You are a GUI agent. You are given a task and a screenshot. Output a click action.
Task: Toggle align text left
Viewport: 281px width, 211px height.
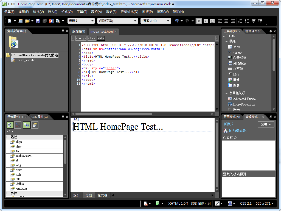coord(220,21)
